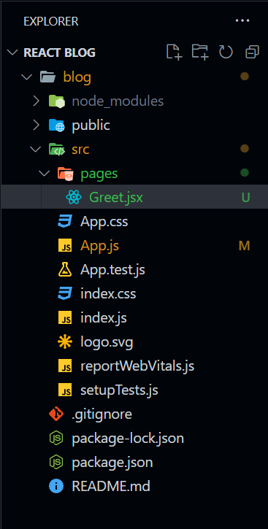Click the New Folder icon
Viewport: 268px width, 529px height.
coord(200,52)
